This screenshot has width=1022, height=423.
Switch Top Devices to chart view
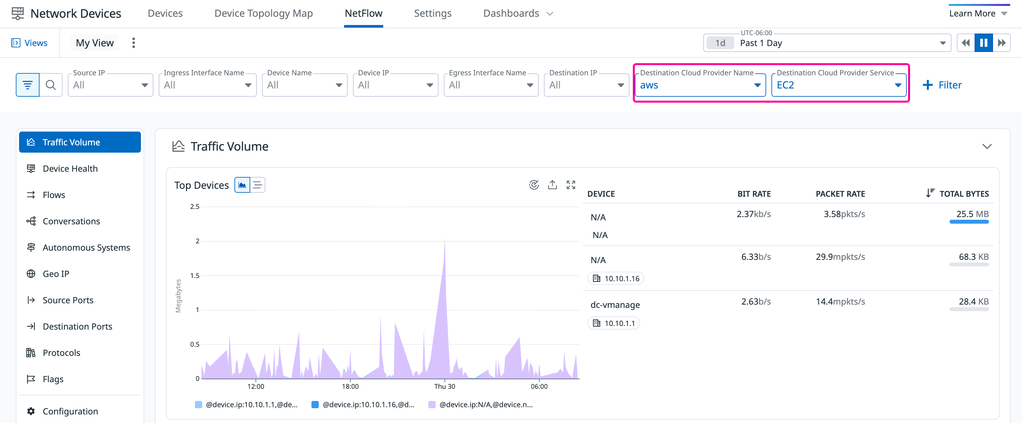click(x=242, y=185)
